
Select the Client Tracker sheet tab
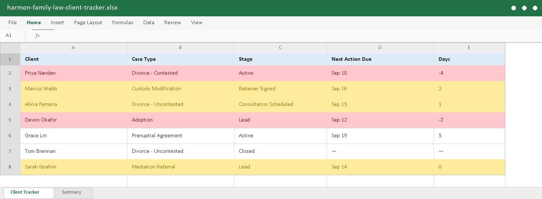pyautogui.click(x=28, y=192)
